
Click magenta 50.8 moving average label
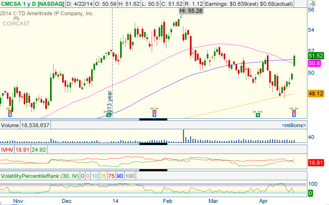pos(314,63)
